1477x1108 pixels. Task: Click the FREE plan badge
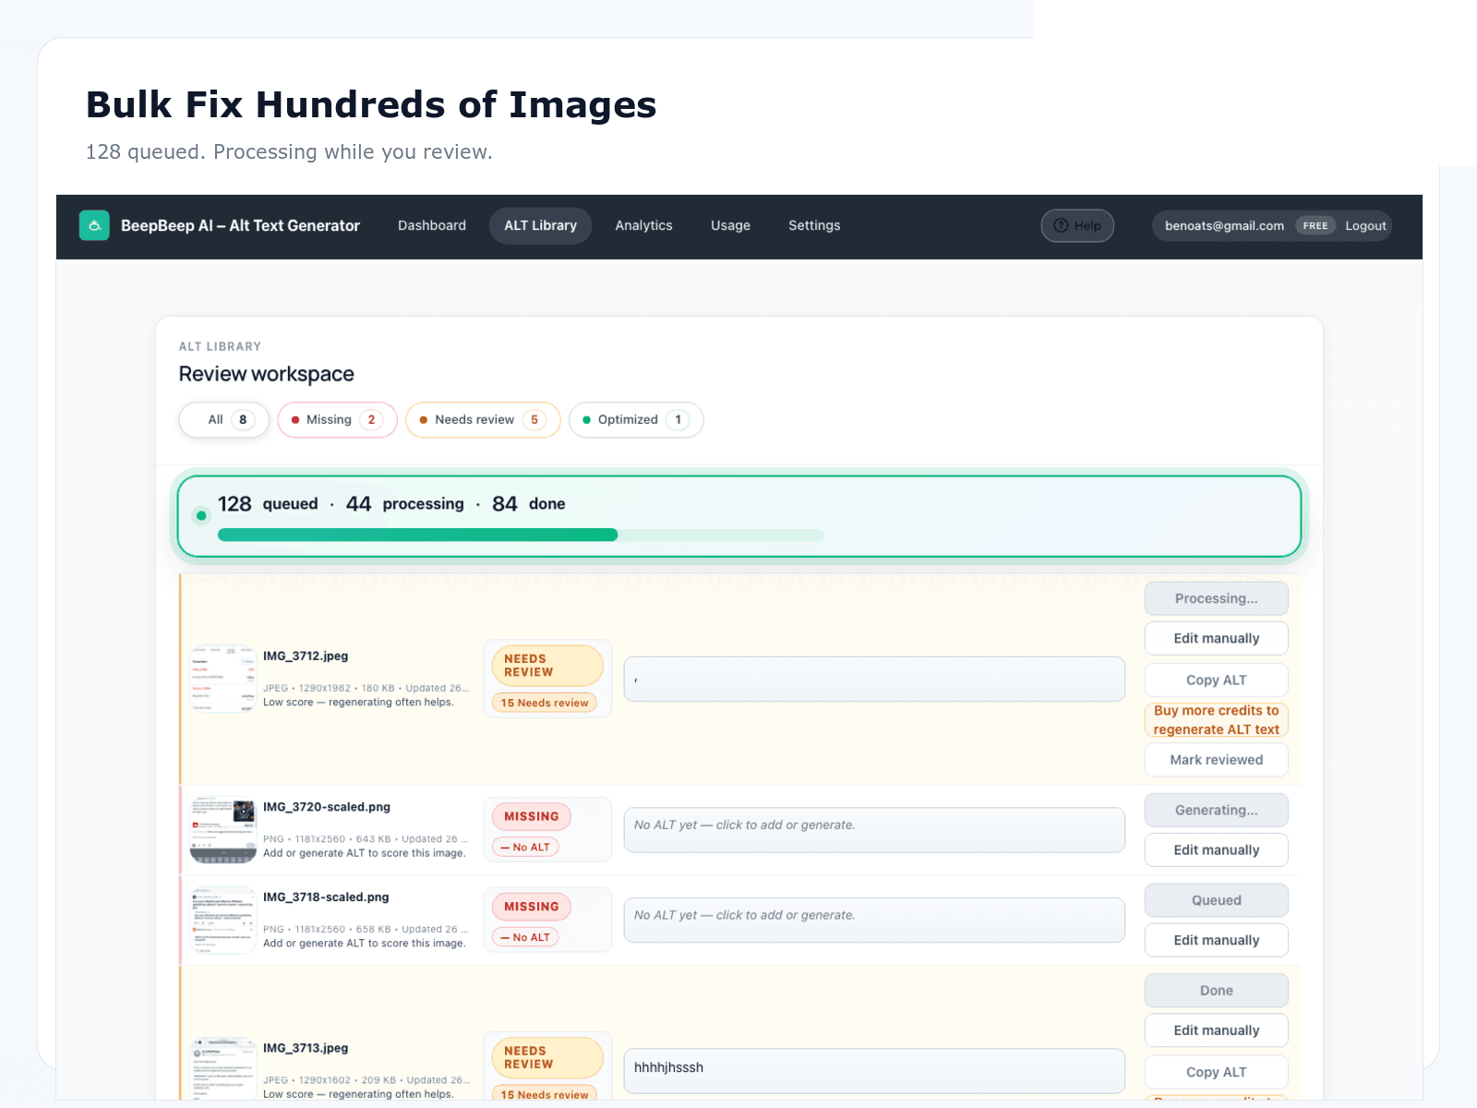[x=1315, y=226]
